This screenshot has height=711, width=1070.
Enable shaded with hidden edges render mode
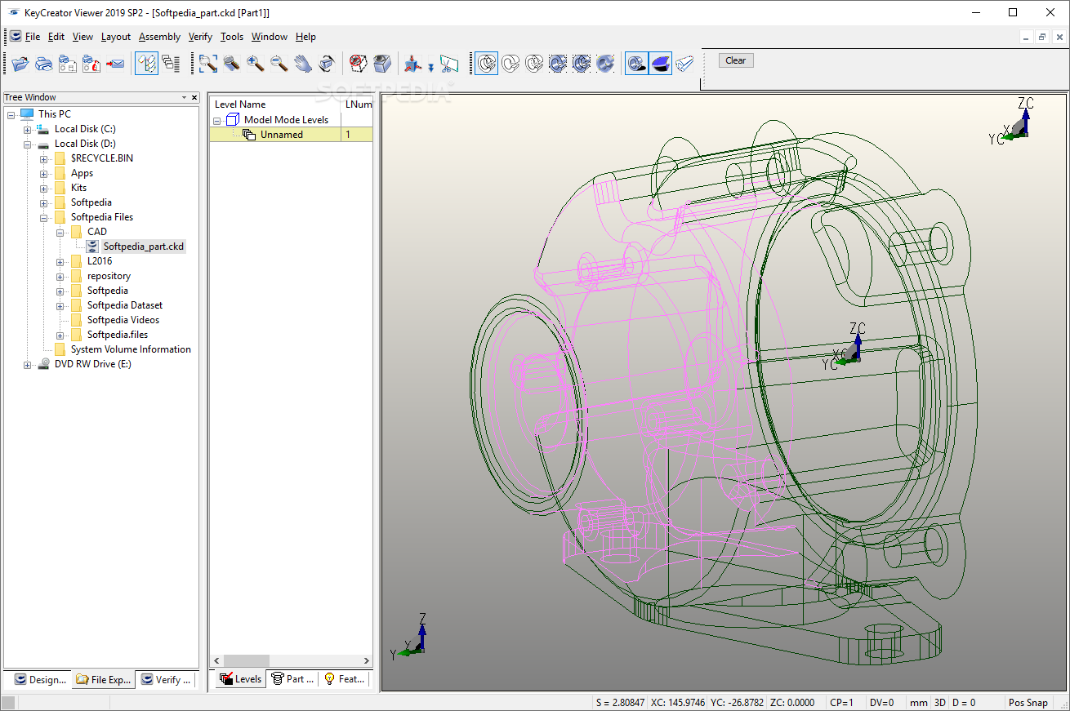tap(582, 64)
